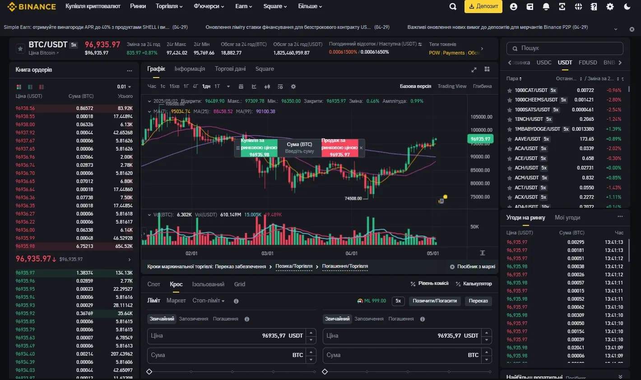The image size is (641, 380).
Task: Click the Позичити/Погасити button
Action: pos(435,301)
